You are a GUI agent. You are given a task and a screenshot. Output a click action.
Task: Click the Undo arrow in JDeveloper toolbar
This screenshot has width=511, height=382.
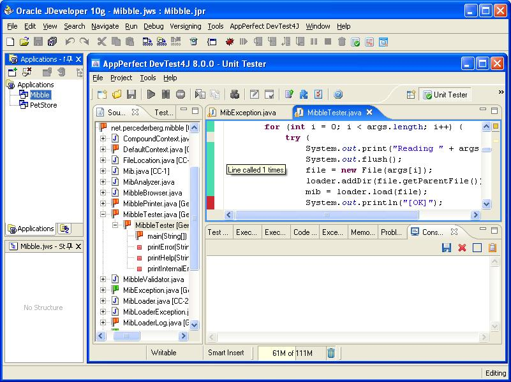point(70,41)
